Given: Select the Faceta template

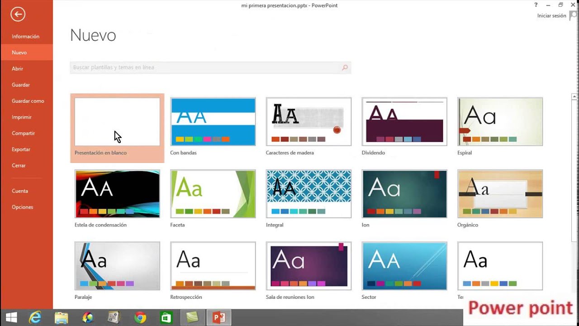Looking at the screenshot, I should [x=213, y=194].
